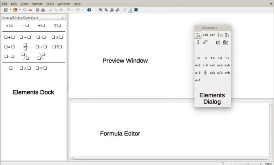Image resolution: width=274 pixels, height=165 pixels.
Task: Insert logical AND operator in Elements Dock
Action: click(25, 68)
